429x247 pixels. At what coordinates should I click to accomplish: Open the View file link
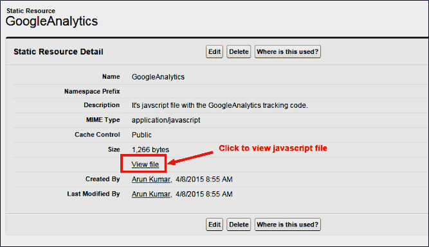point(145,164)
